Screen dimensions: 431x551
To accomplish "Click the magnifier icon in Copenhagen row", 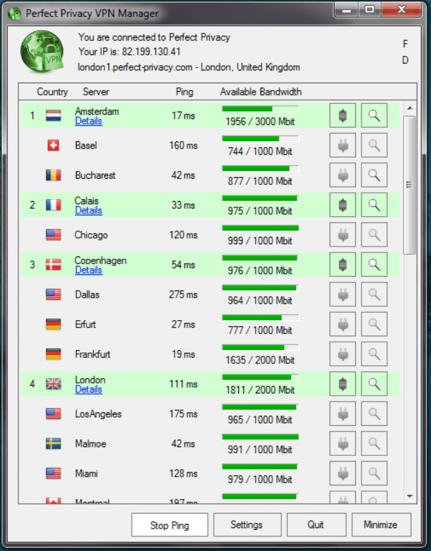I will click(x=374, y=265).
